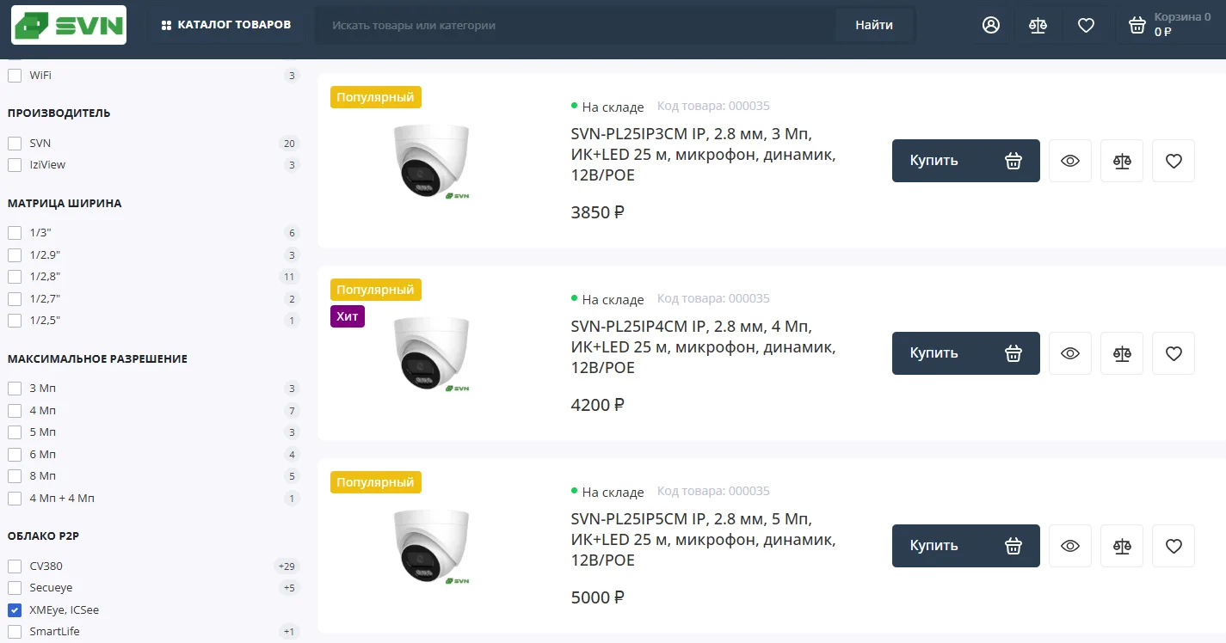
Task: Check the 1/2,8" matrix filter
Action: point(15,277)
